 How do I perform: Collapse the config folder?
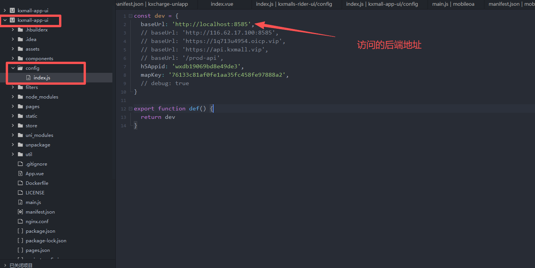pos(13,68)
